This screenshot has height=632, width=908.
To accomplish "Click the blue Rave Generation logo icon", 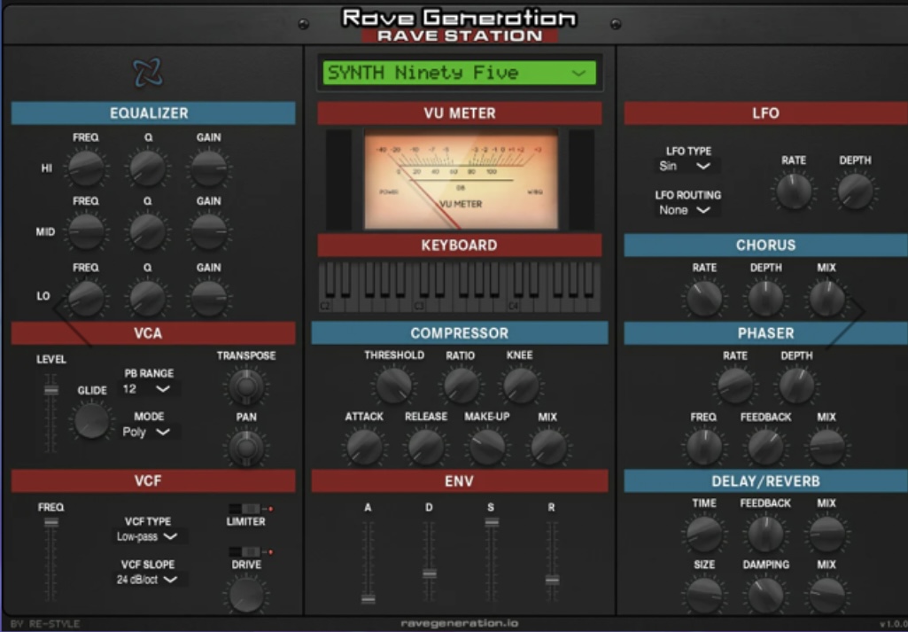I will tap(148, 73).
